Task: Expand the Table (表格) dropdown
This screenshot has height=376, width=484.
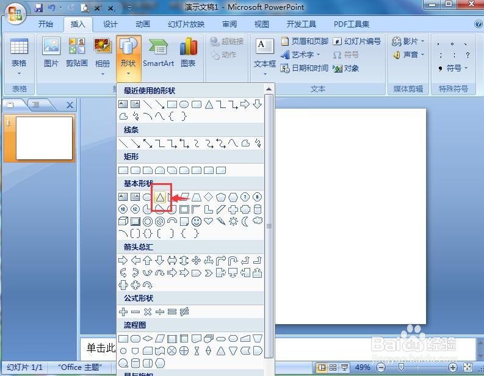Action: [x=19, y=73]
